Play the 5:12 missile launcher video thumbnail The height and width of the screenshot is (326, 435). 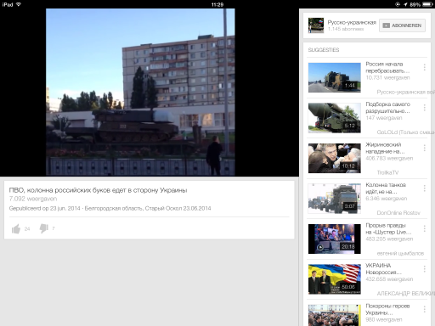click(x=335, y=118)
